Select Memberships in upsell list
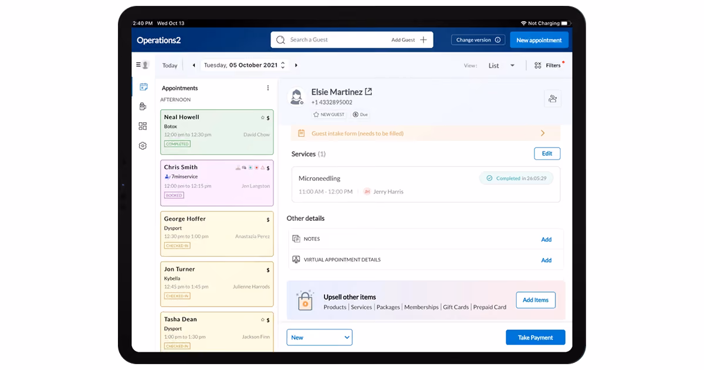 click(x=421, y=307)
